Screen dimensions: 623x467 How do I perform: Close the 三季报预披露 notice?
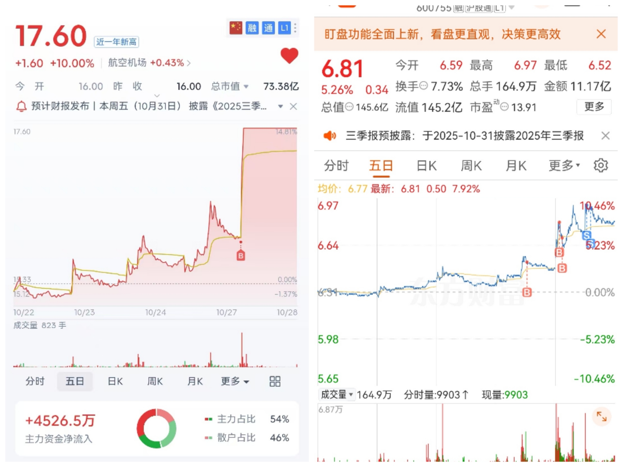605,135
